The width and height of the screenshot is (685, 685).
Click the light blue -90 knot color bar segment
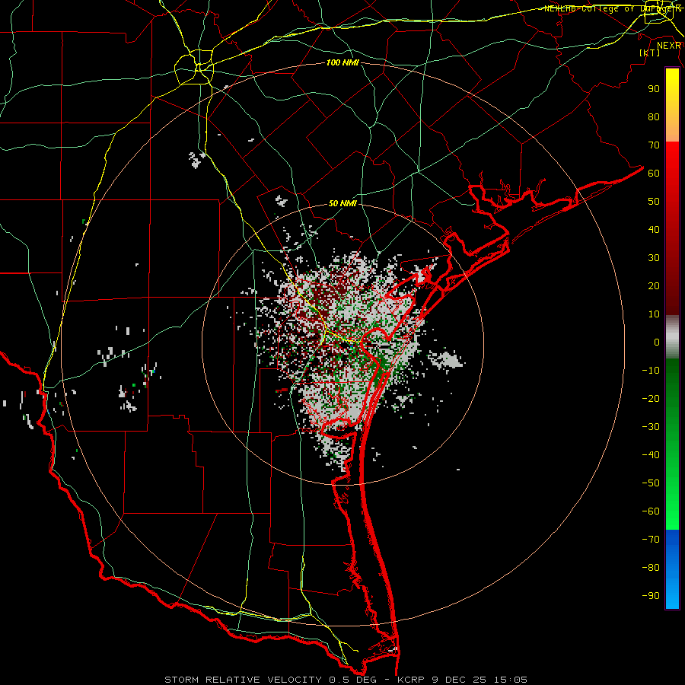[672, 596]
